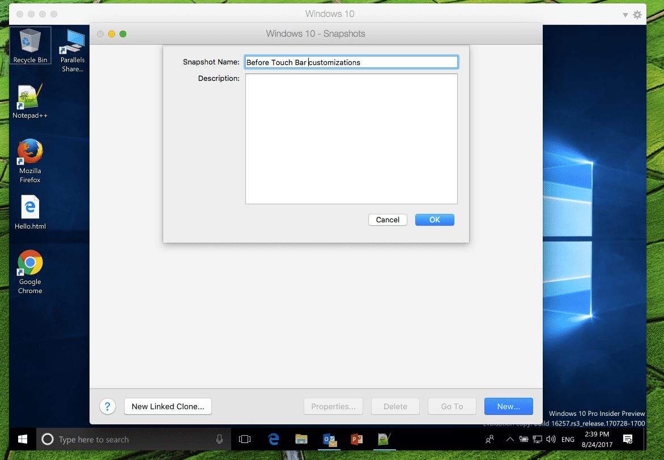The image size is (664, 460).
Task: Select the Mozilla Firefox desktop shortcut
Action: pyautogui.click(x=30, y=161)
